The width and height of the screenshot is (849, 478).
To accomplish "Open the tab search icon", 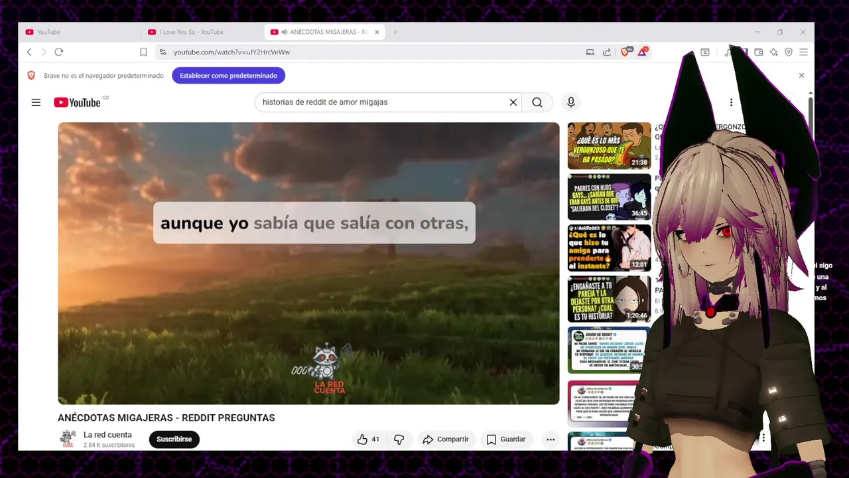I will click(x=705, y=52).
